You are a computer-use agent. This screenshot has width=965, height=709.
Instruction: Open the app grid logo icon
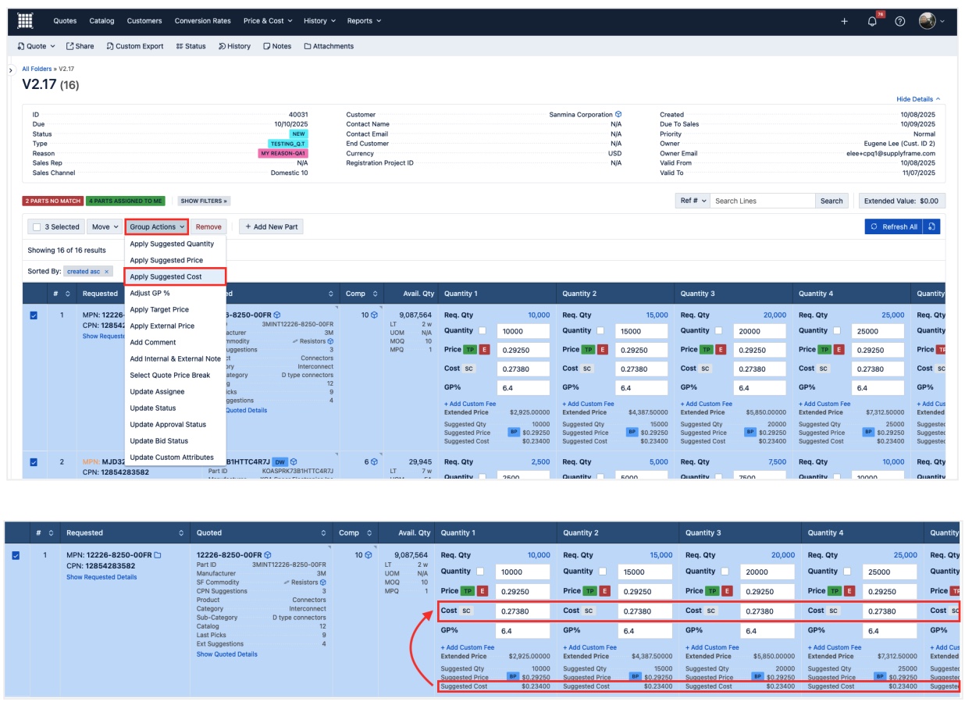click(x=25, y=21)
